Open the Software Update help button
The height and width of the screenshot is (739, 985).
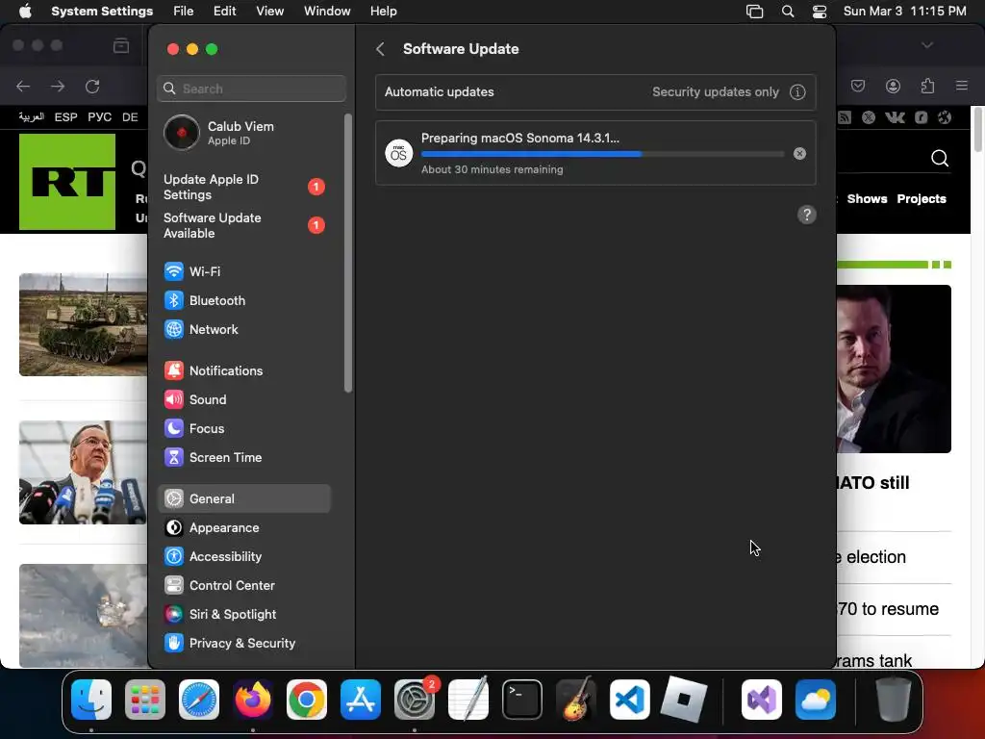(x=807, y=215)
